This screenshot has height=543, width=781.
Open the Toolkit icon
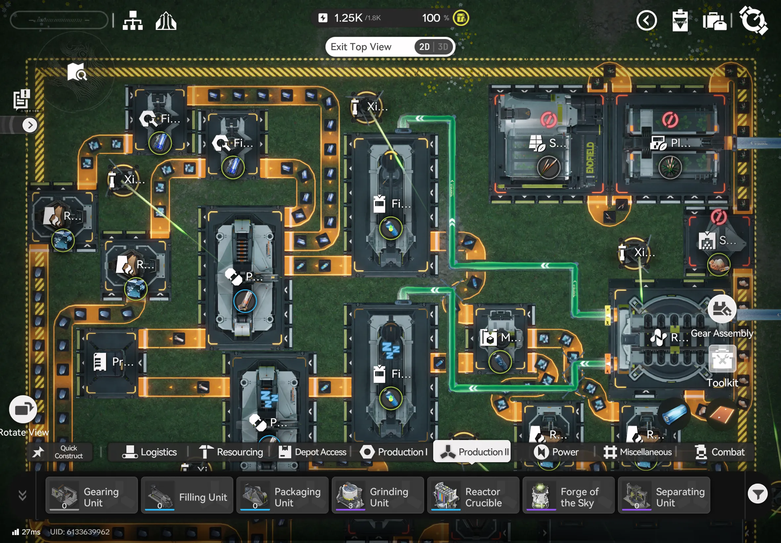[x=722, y=359]
